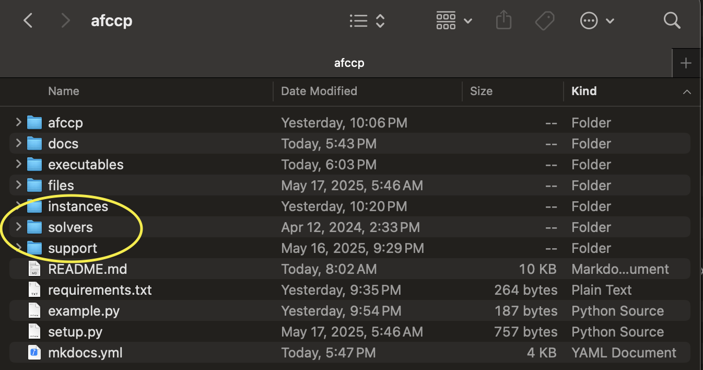The width and height of the screenshot is (703, 370).
Task: Sort by Kind column header
Action: (x=584, y=91)
